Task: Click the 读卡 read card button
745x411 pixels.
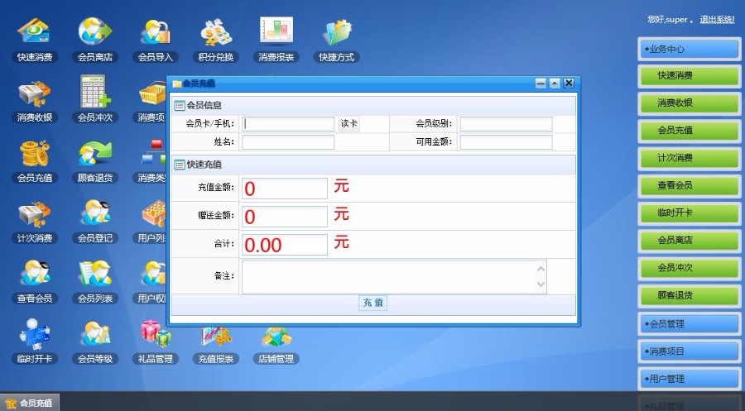Action: click(x=348, y=123)
